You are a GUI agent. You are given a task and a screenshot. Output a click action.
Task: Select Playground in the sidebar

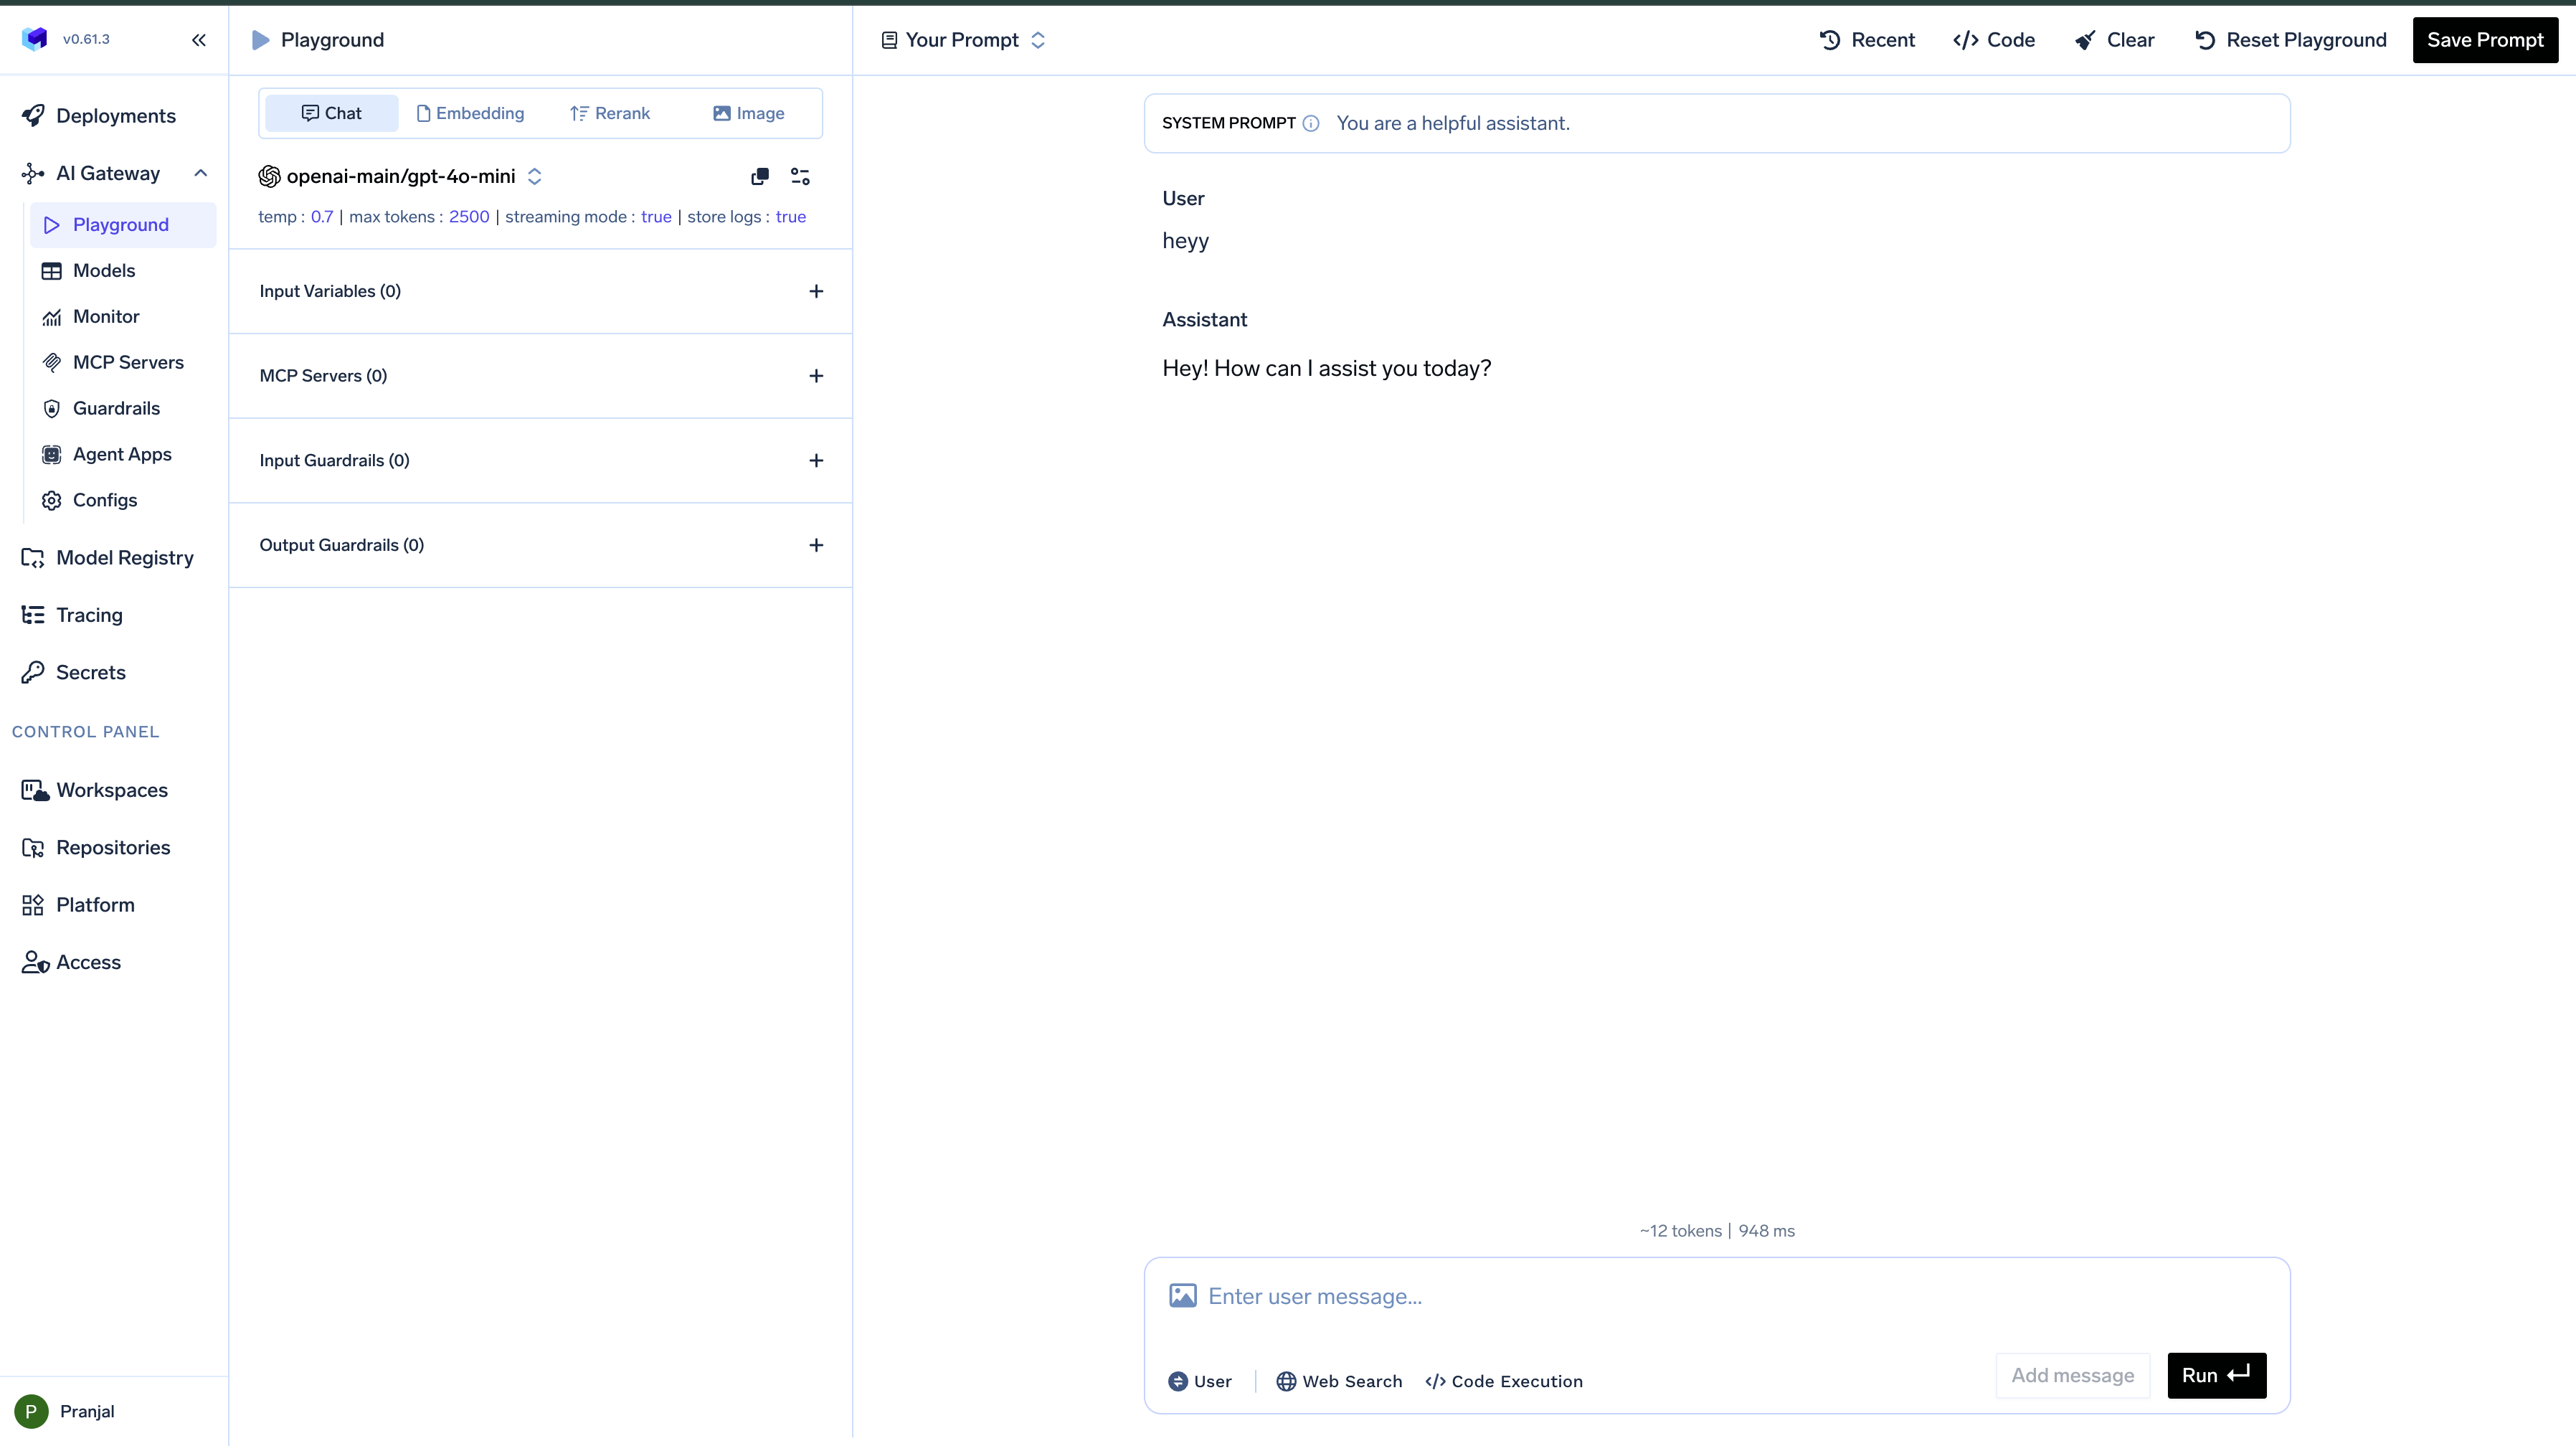pyautogui.click(x=123, y=225)
